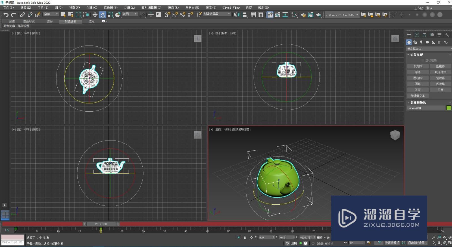Image resolution: width=452 pixels, height=247 pixels.
Task: Select the Bind to Space Warp tool
Action: point(38,15)
